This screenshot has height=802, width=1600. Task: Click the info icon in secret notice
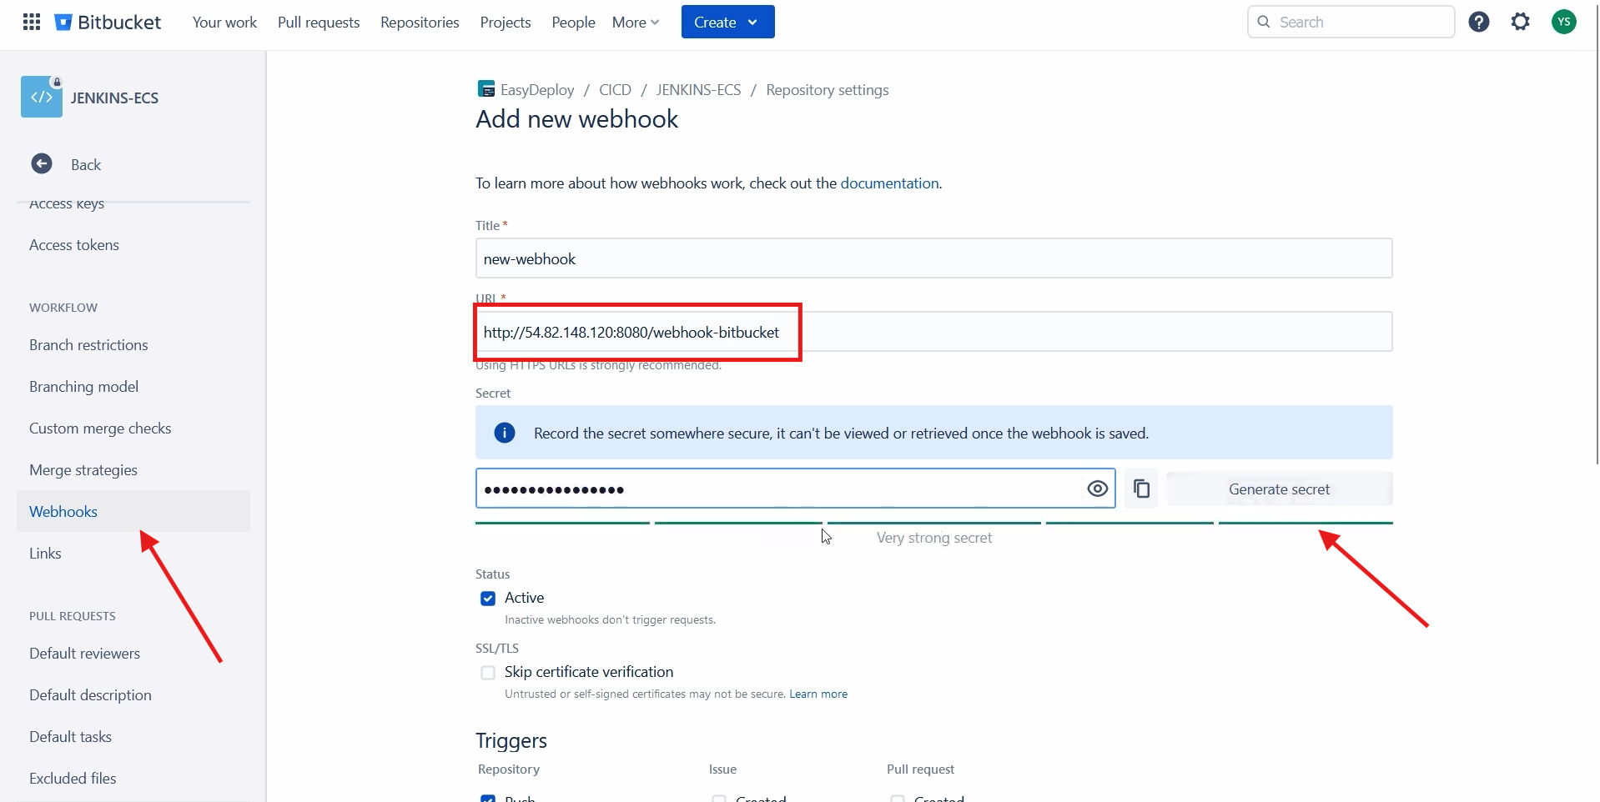point(505,433)
